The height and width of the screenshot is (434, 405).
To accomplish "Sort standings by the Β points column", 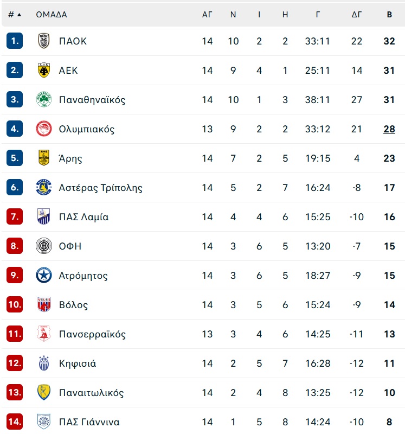I will pos(389,15).
